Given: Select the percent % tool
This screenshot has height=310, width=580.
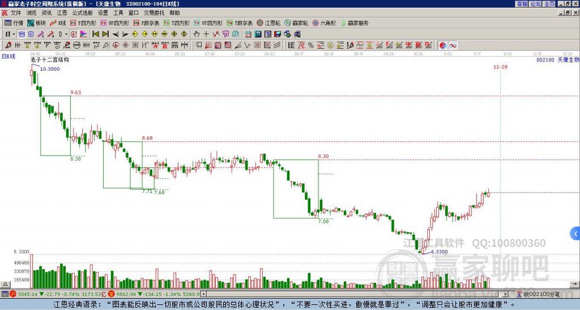Looking at the screenshot, I should point(311,45).
